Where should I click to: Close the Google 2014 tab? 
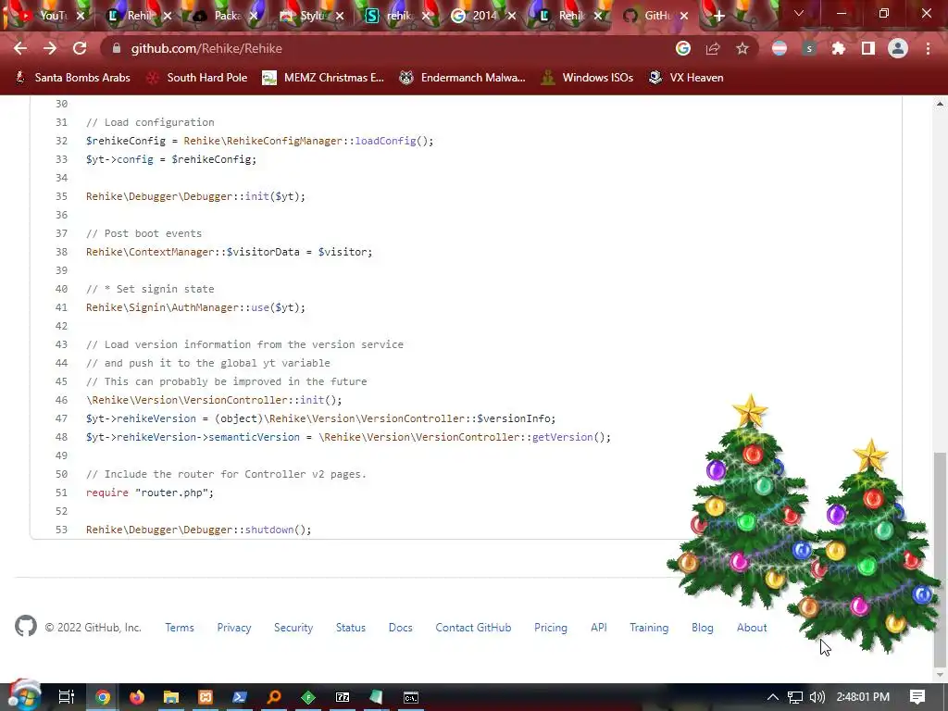coord(512,16)
